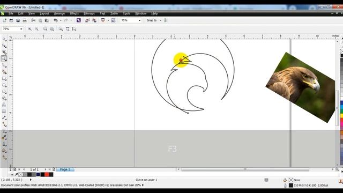The height and width of the screenshot is (193, 343).
Task: Select the Fill tool in toolbox
Action: [x=4, y=151]
